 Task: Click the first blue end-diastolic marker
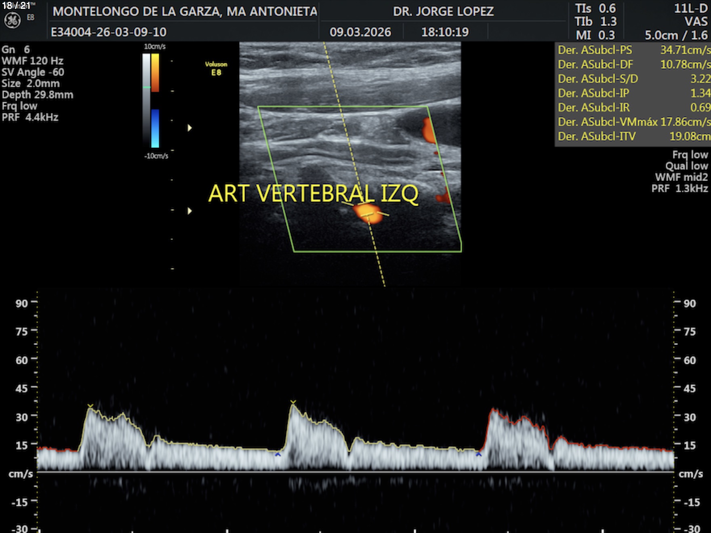coord(278,455)
